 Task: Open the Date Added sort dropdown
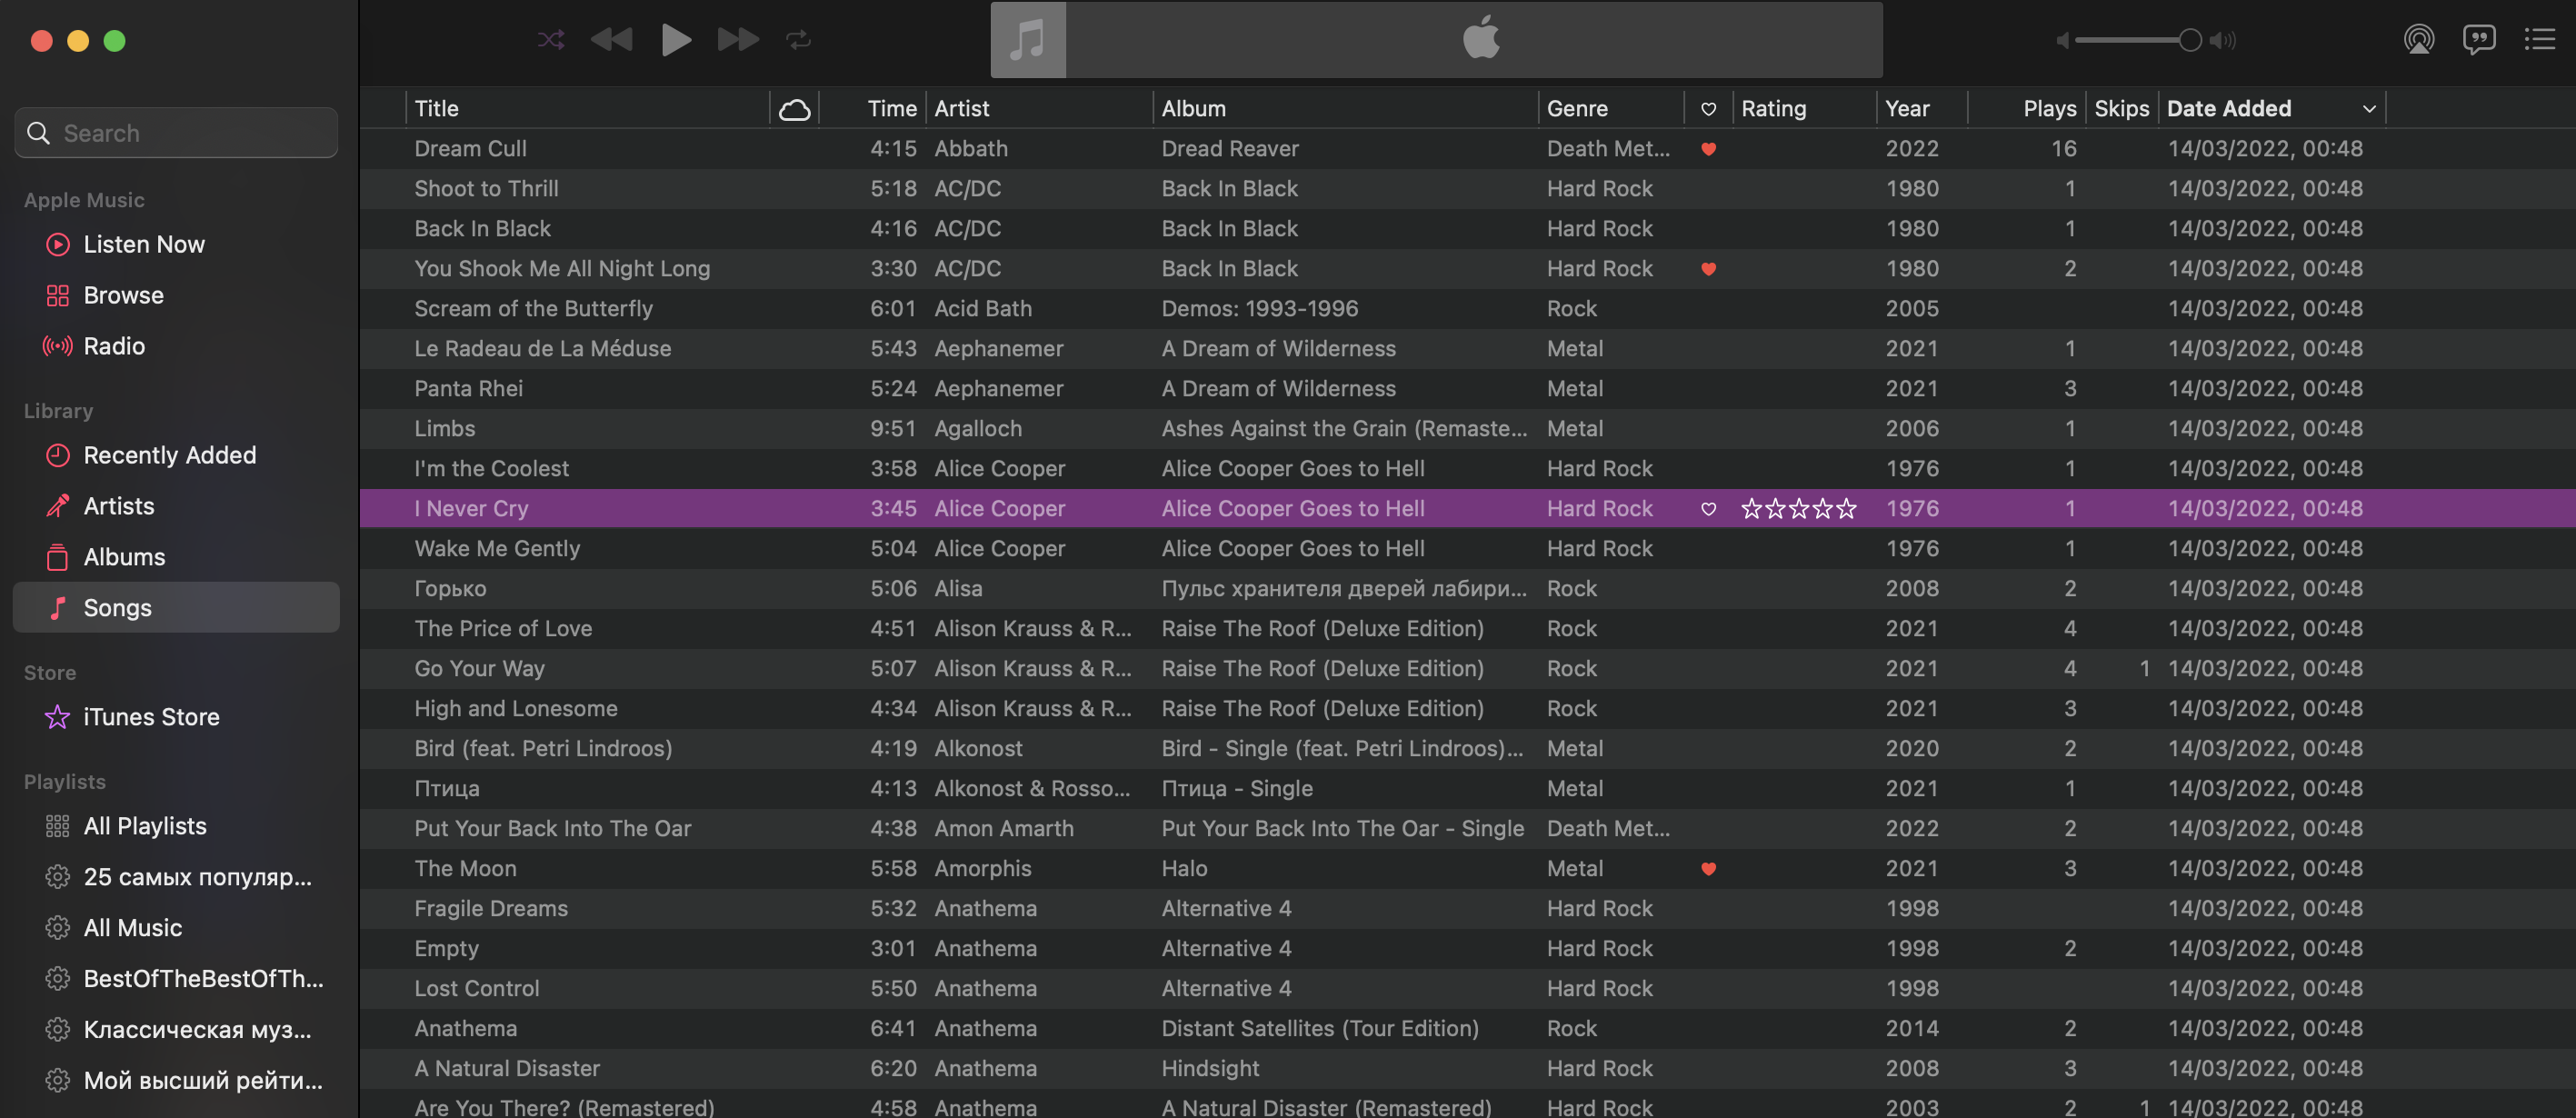pyautogui.click(x=2368, y=108)
